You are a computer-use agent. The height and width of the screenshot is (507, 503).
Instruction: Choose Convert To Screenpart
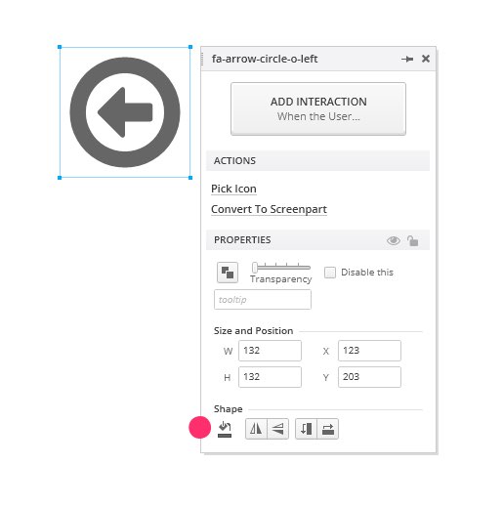[x=269, y=209]
